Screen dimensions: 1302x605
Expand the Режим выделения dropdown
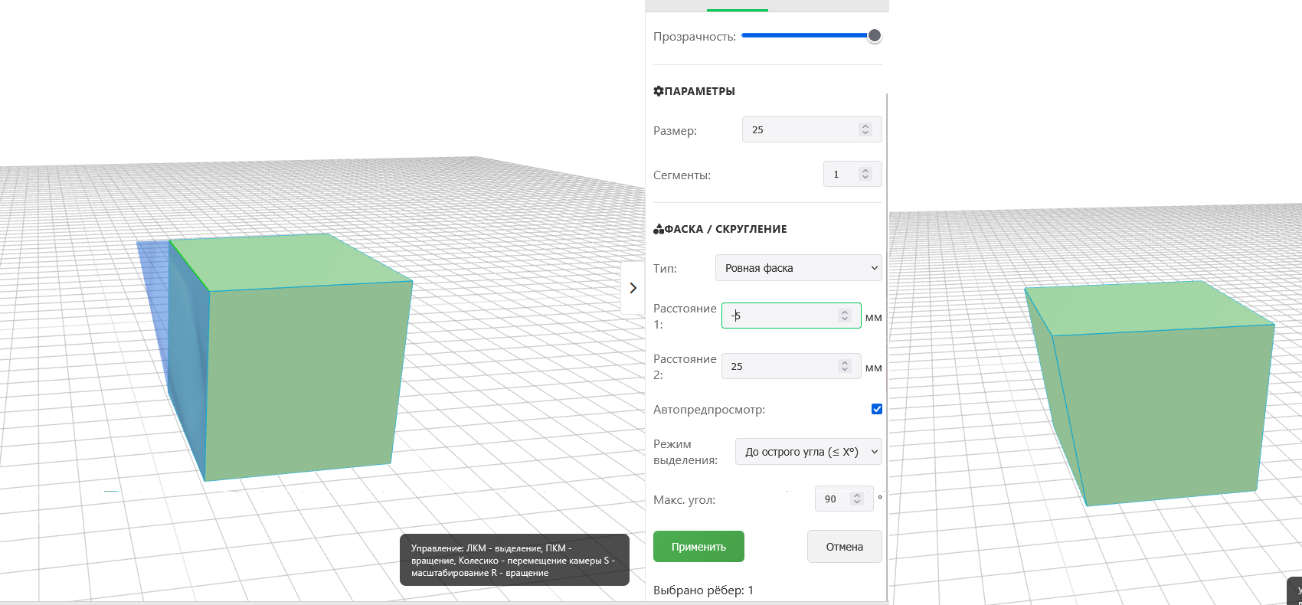(x=808, y=452)
